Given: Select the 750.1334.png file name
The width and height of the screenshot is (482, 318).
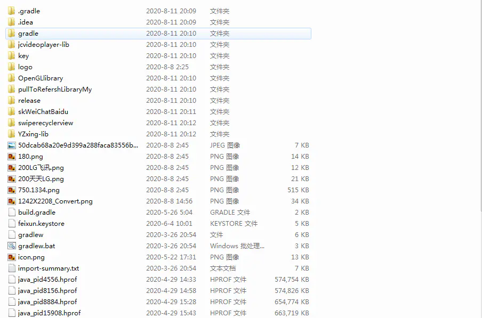Looking at the screenshot, I should (39, 190).
